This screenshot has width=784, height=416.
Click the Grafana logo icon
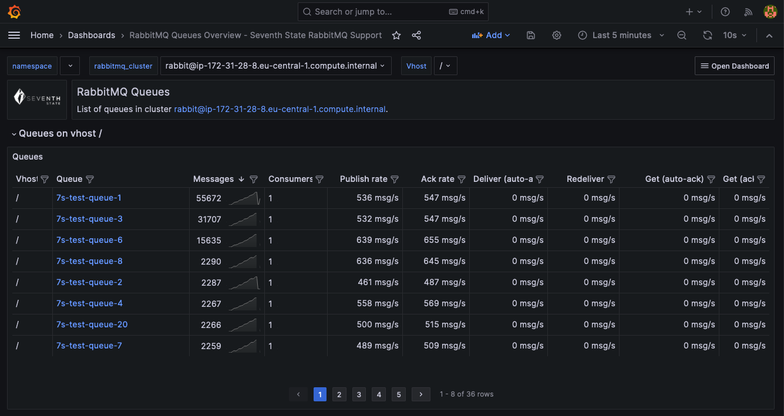click(x=15, y=12)
